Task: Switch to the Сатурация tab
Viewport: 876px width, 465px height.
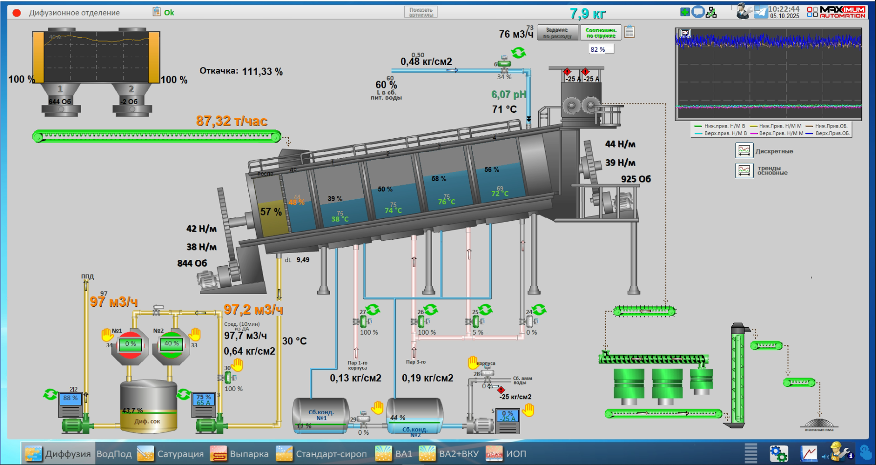Action: point(171,454)
